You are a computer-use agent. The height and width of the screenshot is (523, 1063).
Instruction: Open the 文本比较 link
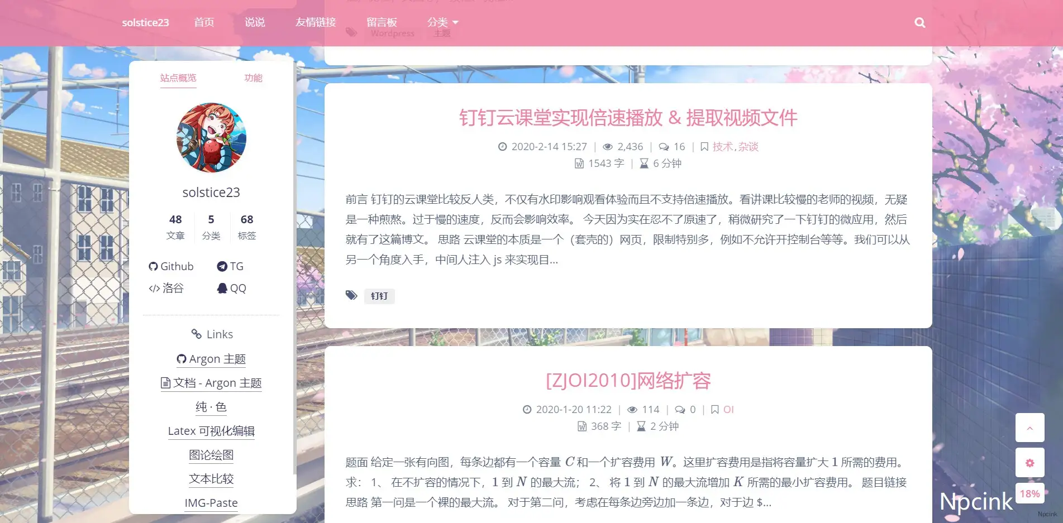211,479
